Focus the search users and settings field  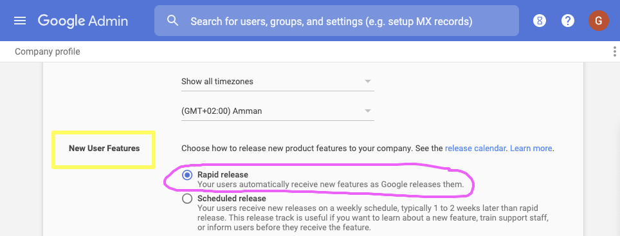coord(336,21)
